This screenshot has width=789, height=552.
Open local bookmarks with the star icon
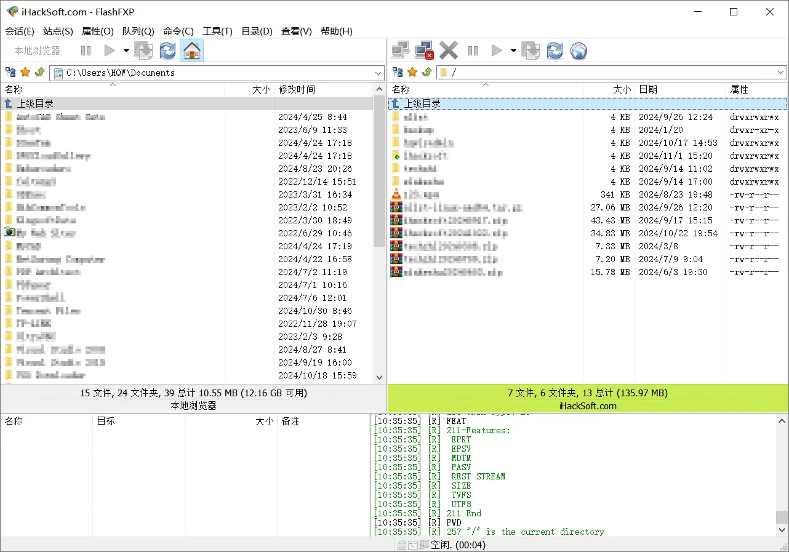[25, 73]
